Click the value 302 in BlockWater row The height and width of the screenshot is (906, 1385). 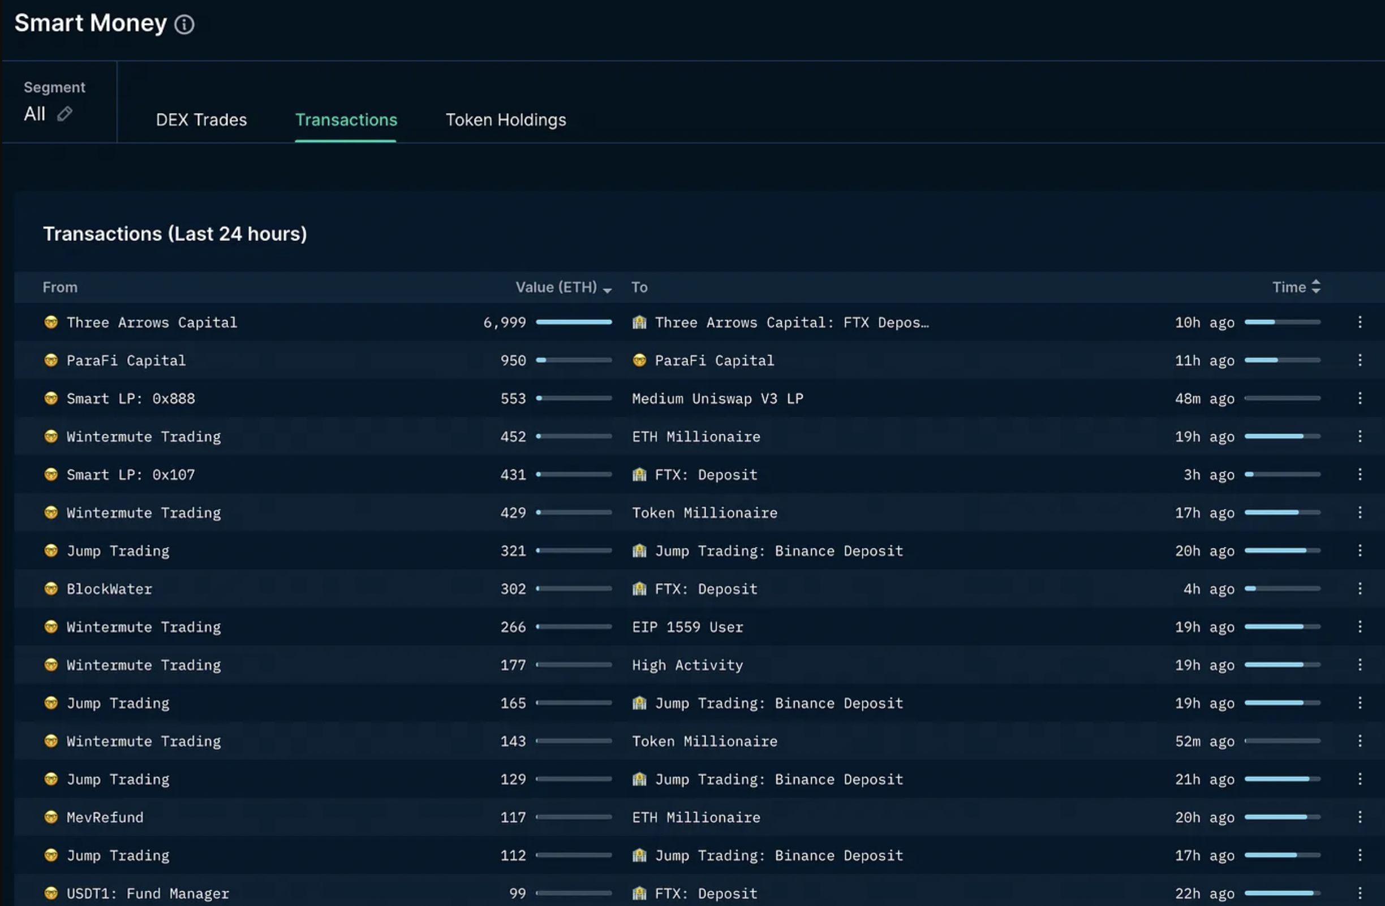pos(513,589)
